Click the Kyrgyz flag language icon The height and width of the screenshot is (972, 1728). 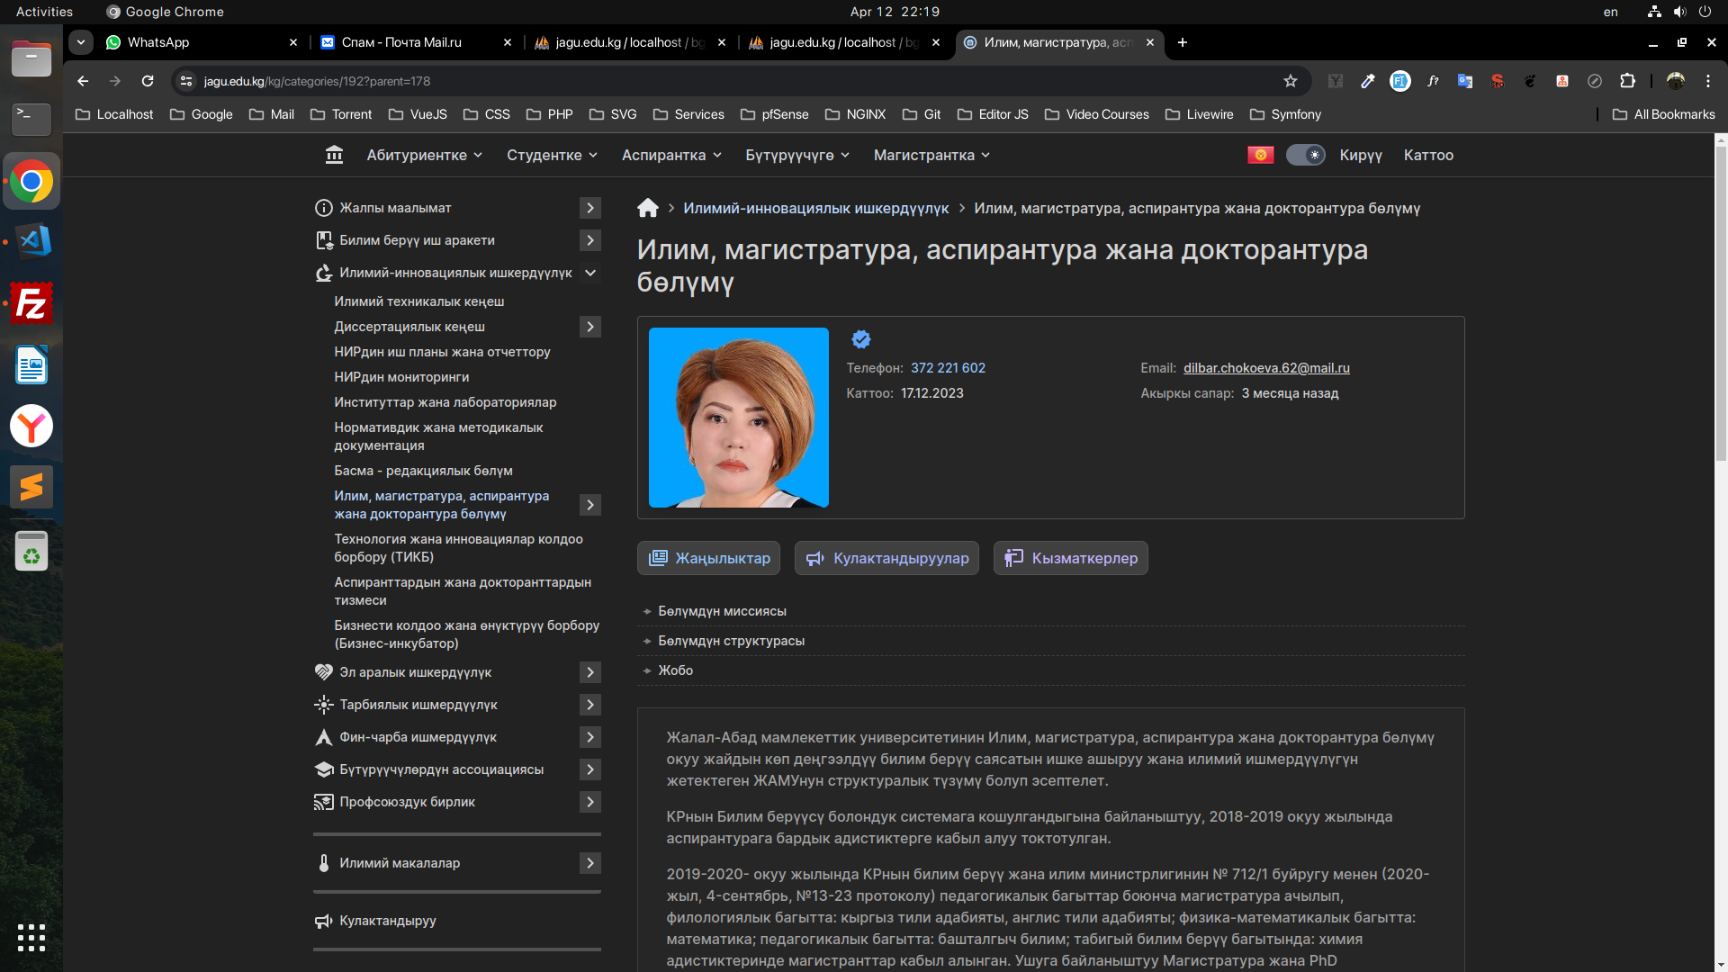coord(1260,155)
